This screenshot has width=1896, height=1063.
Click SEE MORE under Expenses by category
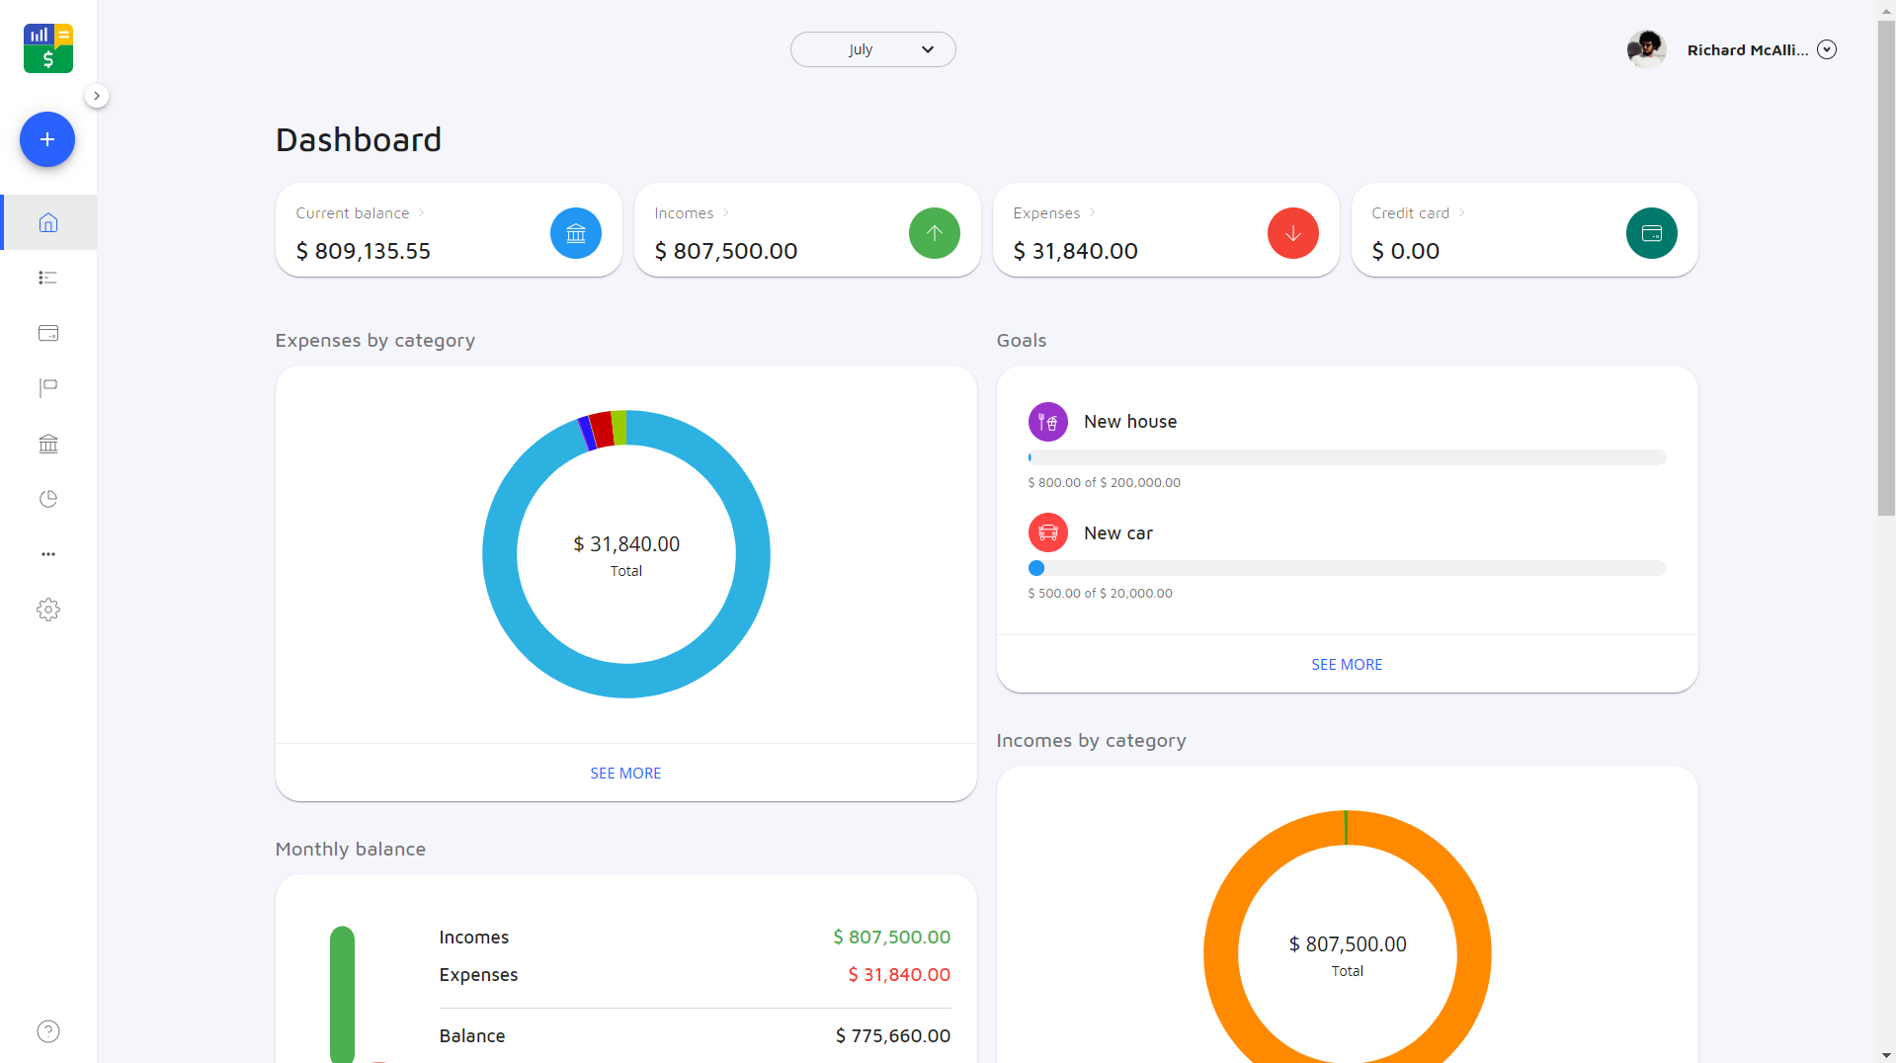click(624, 773)
